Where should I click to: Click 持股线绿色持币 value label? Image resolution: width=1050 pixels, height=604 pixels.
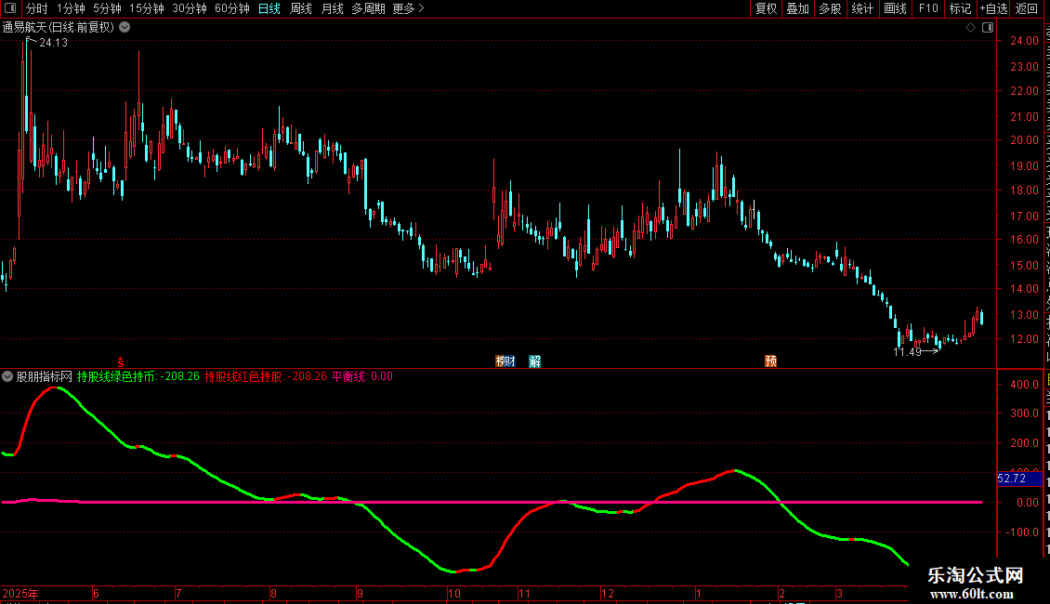coord(138,377)
